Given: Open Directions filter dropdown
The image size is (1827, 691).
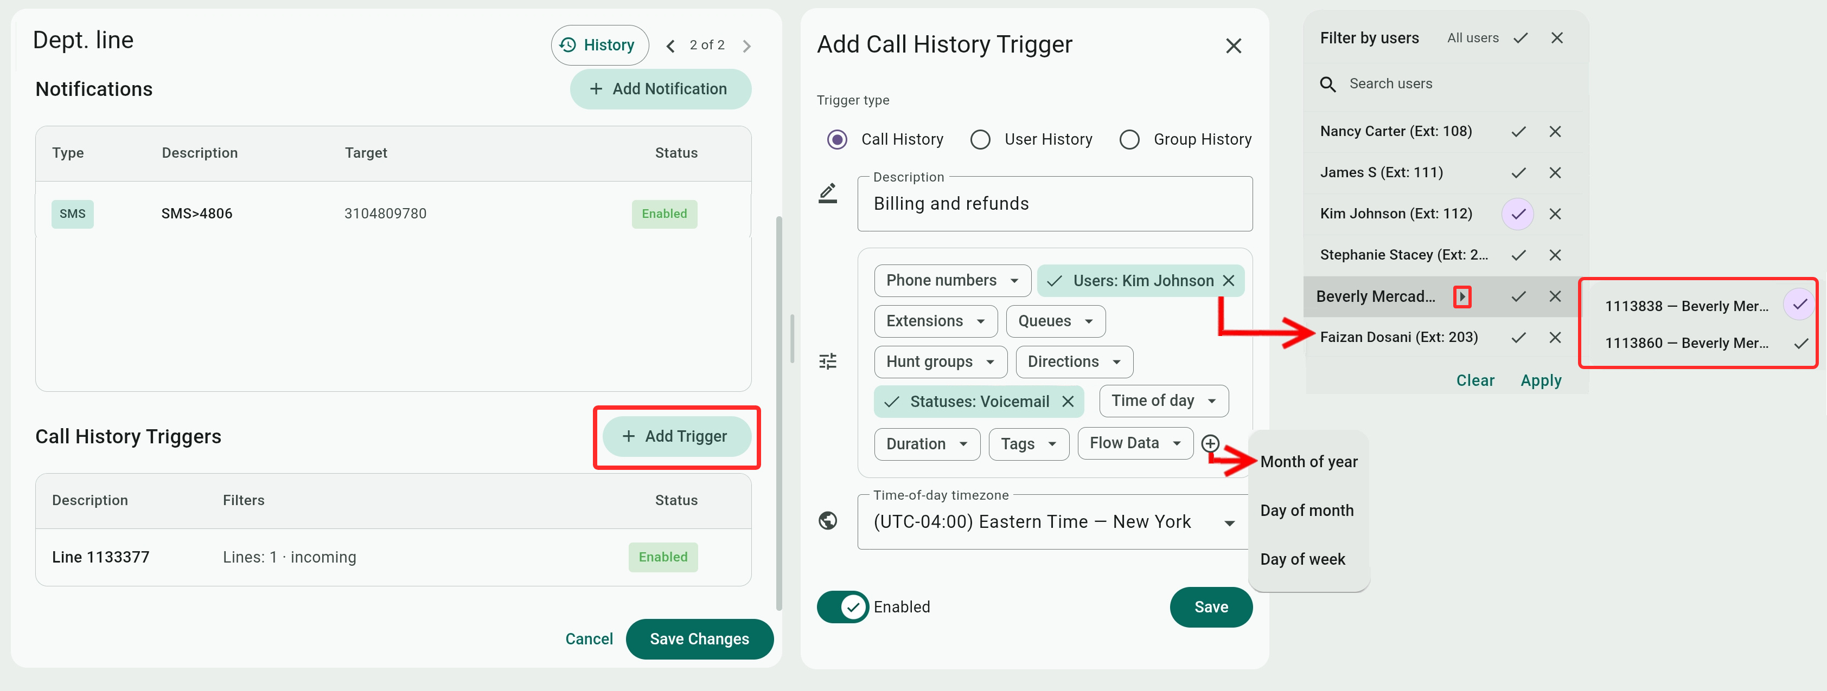Looking at the screenshot, I should (x=1075, y=362).
